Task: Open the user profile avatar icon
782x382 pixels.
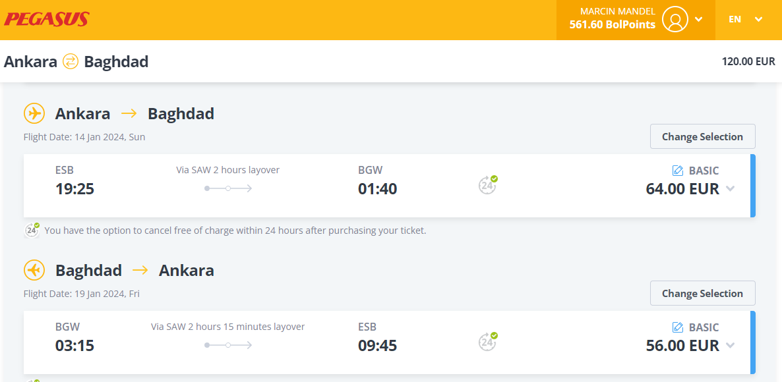Action: (x=675, y=19)
